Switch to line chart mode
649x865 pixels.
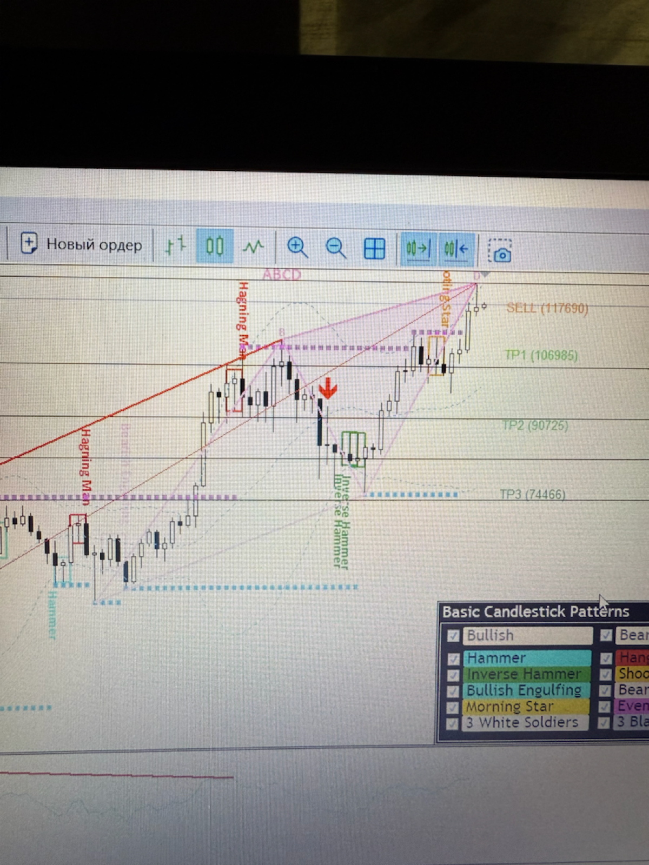(x=253, y=248)
